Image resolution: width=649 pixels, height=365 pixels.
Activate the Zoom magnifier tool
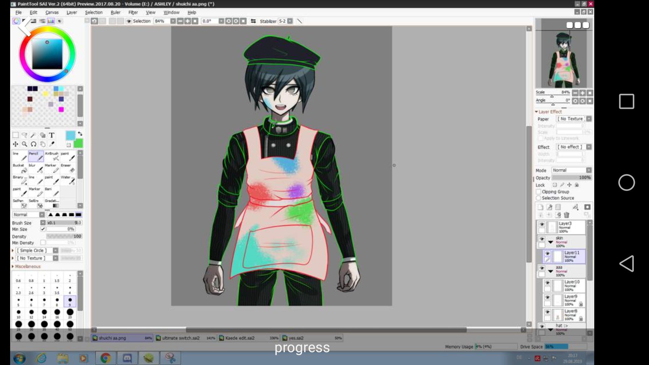[24, 144]
